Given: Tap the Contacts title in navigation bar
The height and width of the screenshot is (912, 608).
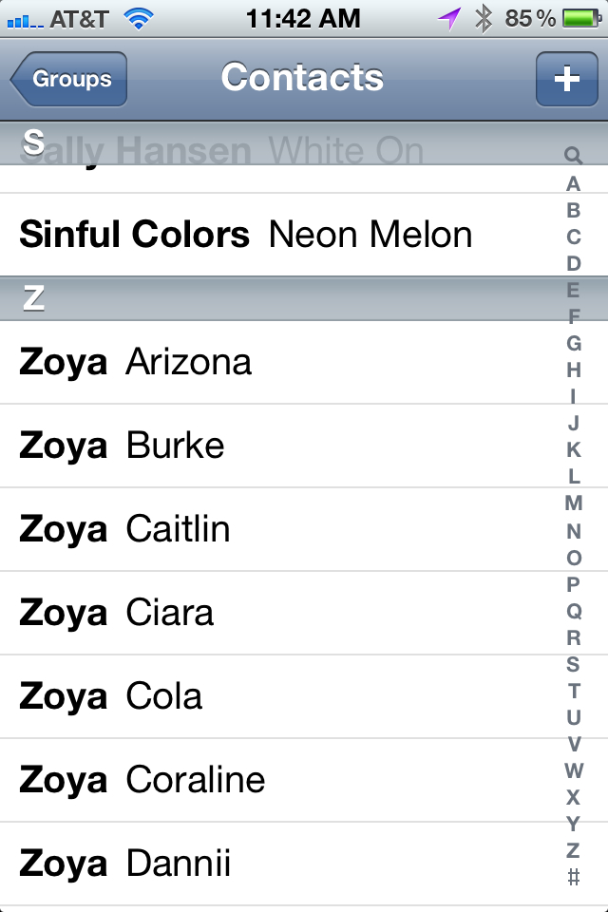Looking at the screenshot, I should pos(302,77).
